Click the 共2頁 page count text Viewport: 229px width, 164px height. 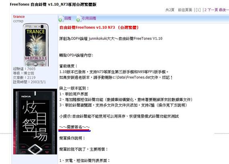point(170,10)
